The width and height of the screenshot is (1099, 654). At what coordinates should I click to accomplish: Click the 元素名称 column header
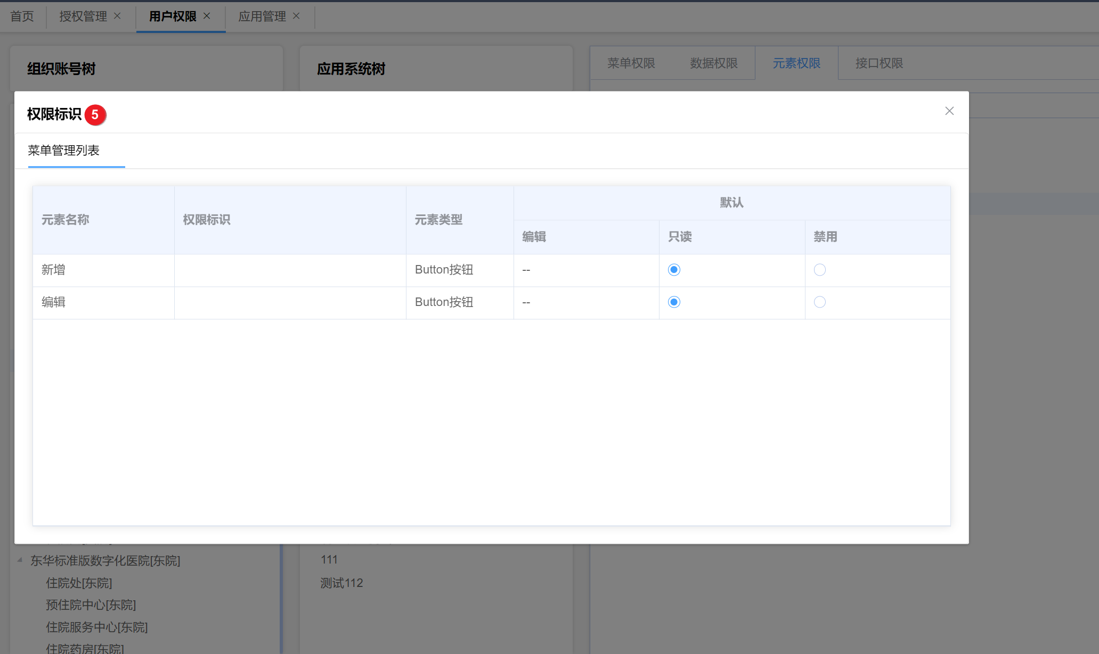(103, 220)
